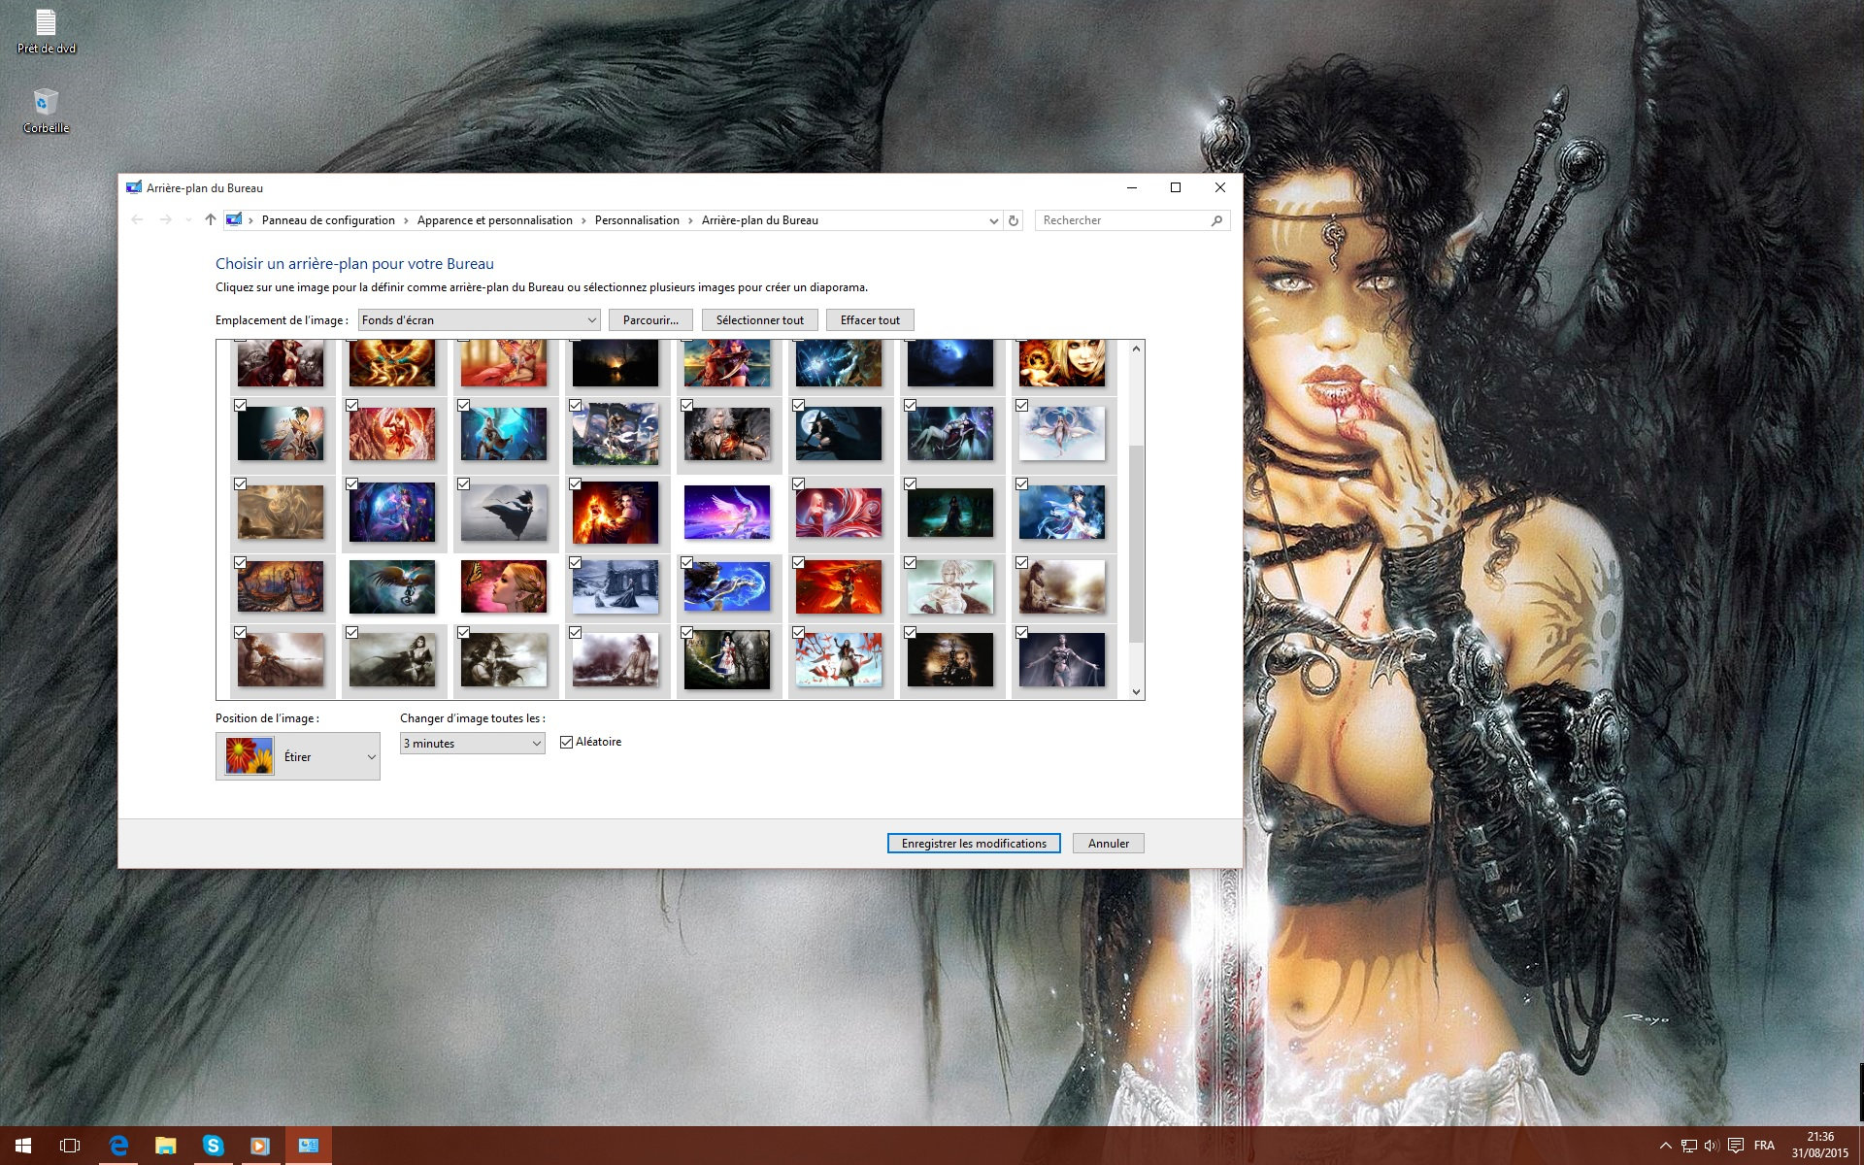Go to Personnalisation breadcrumb

coord(637,220)
